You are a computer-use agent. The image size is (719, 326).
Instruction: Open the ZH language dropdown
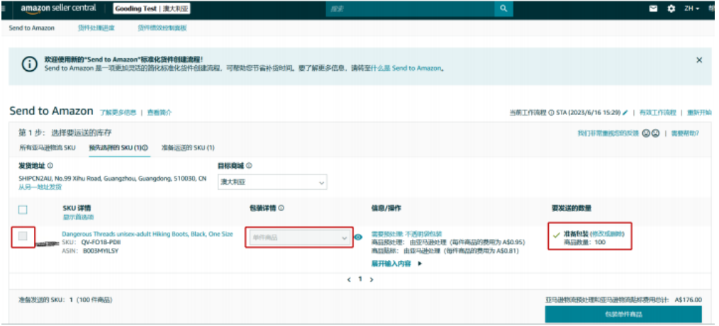coord(692,9)
